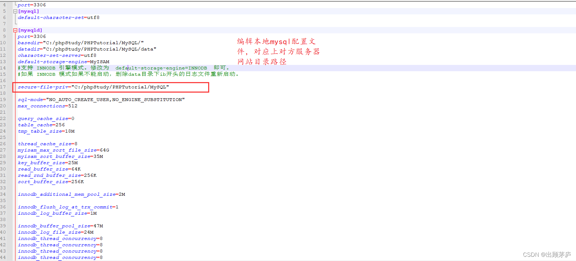Click port=3306 line above [mysql] section

(x=32, y=5)
